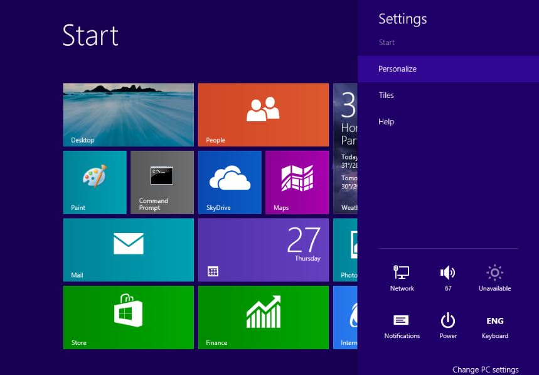539x375 pixels.
Task: Click the Power icon
Action: click(x=447, y=325)
